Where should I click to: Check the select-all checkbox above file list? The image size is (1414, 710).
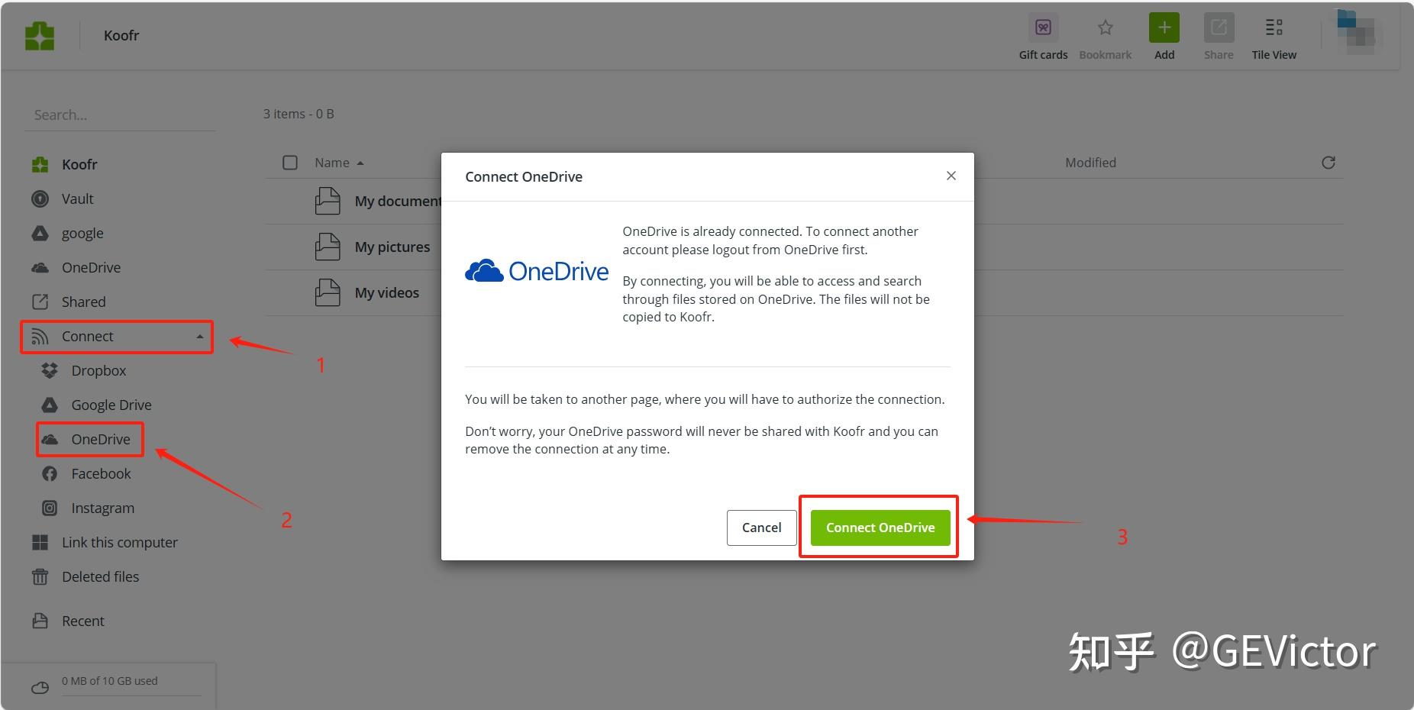pyautogui.click(x=290, y=162)
